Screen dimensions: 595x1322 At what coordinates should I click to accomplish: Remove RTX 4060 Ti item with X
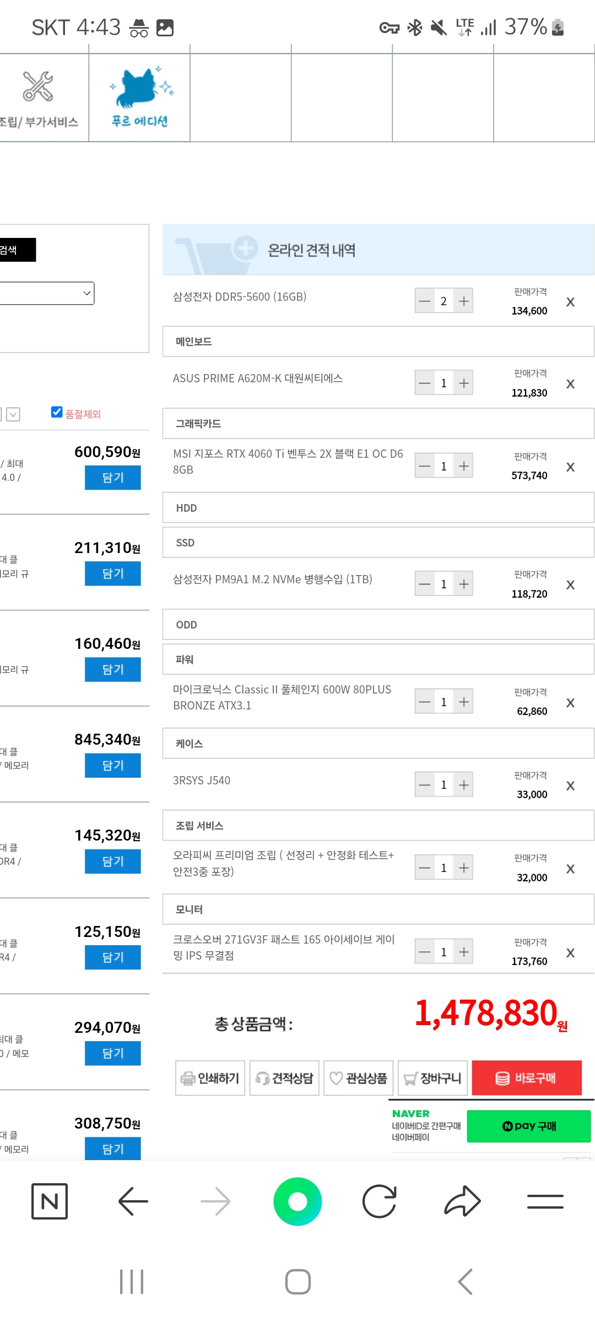570,467
